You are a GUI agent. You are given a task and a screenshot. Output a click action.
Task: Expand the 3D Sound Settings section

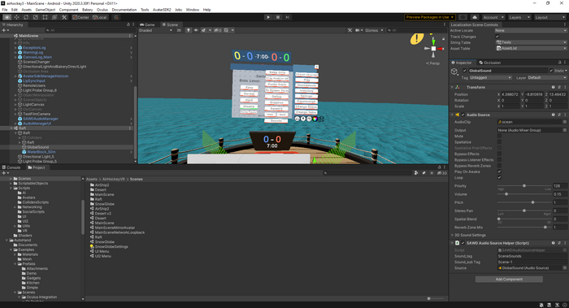tap(470, 235)
